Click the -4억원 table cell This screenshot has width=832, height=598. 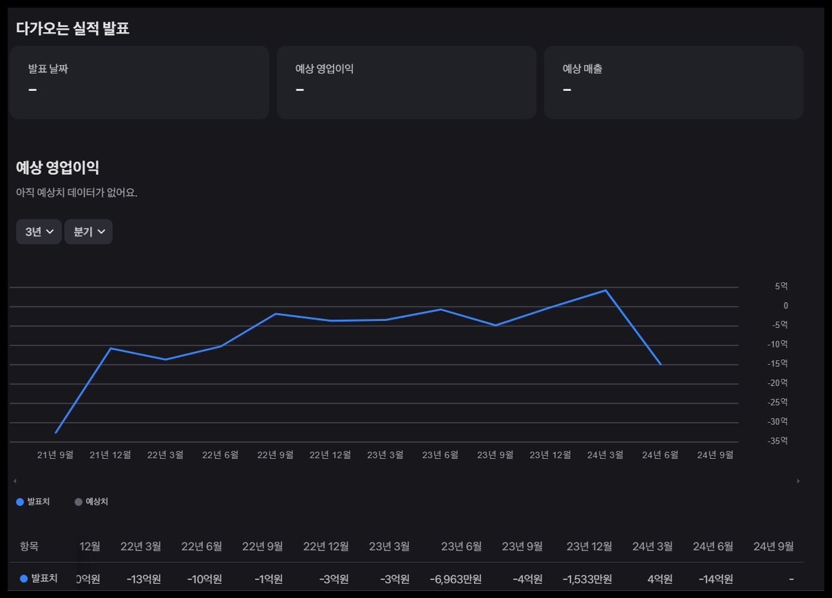527,579
